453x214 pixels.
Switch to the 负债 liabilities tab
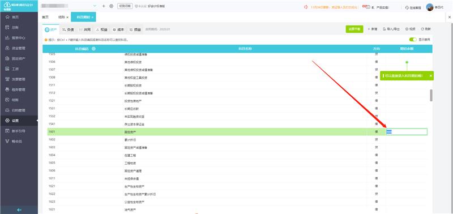[x=68, y=29]
